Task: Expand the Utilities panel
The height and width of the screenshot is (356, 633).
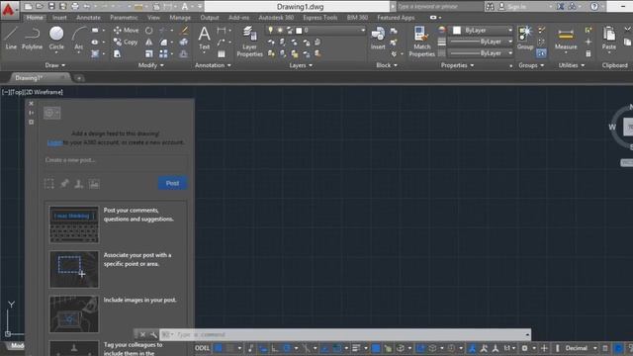Action: (572, 65)
